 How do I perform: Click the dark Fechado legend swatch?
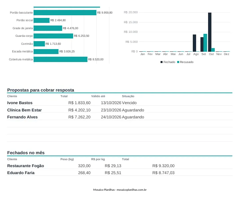click(162, 62)
